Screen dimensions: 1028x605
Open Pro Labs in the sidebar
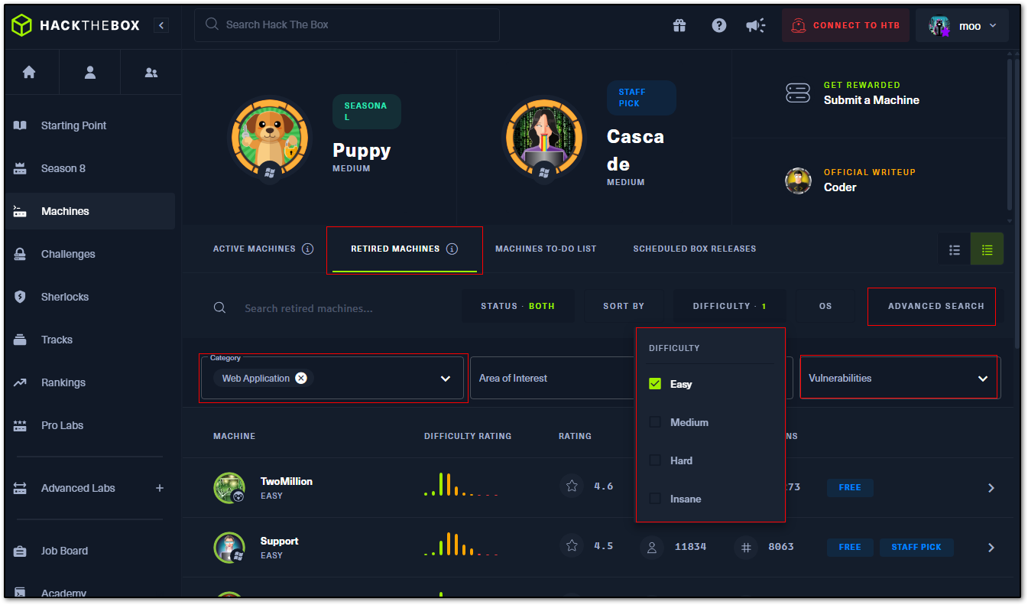(90, 425)
